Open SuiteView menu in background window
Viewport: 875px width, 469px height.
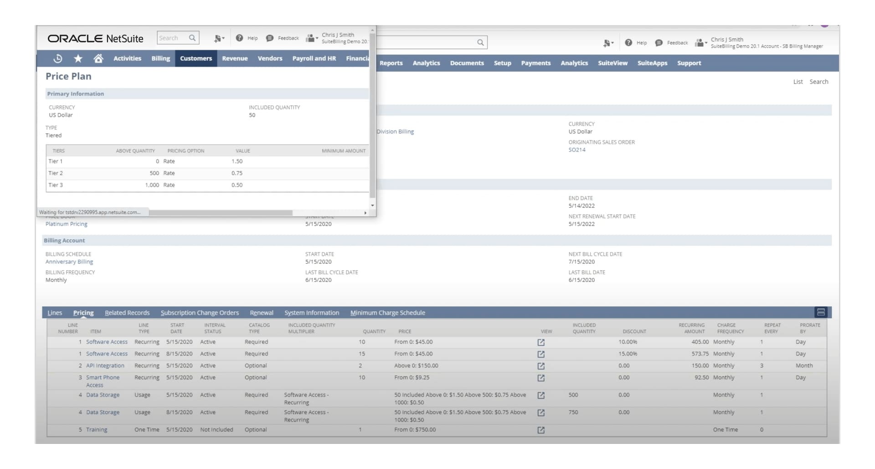(x=612, y=63)
